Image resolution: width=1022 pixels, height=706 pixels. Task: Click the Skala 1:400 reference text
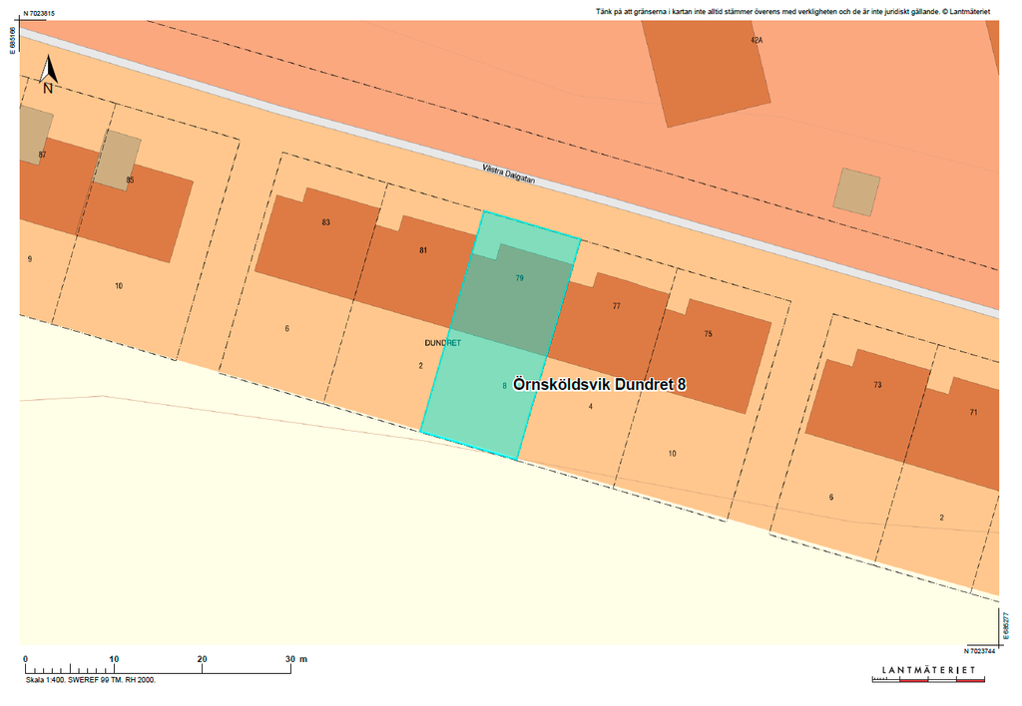(x=90, y=679)
